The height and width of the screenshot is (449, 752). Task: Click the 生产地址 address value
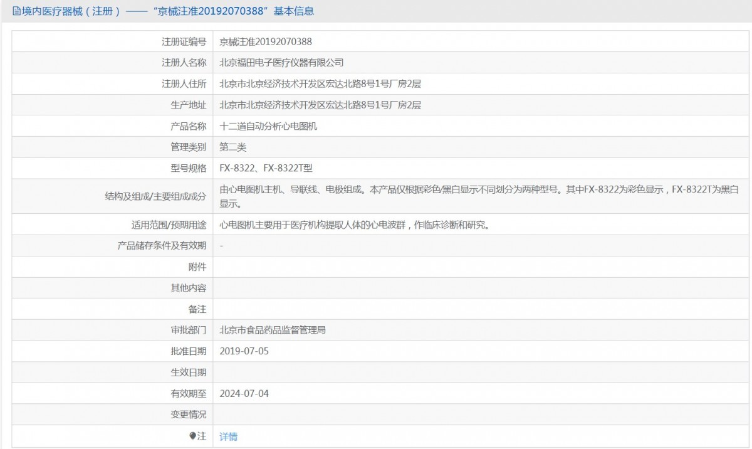pos(320,105)
